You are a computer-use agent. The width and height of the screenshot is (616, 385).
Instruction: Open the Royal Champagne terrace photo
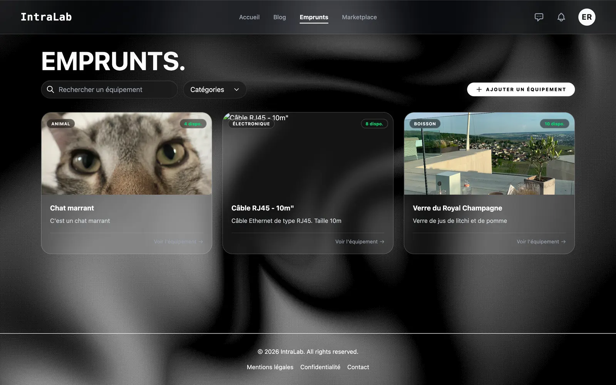[x=489, y=154]
